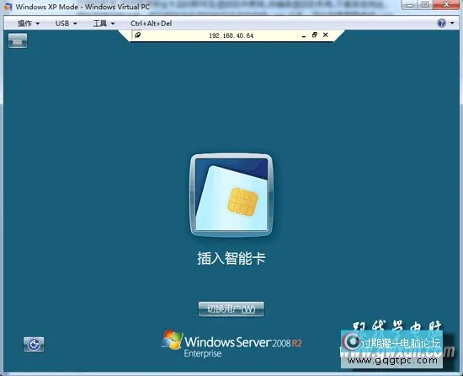The height and width of the screenshot is (376, 463).
Task: Open the 工具 menu
Action: click(x=104, y=24)
